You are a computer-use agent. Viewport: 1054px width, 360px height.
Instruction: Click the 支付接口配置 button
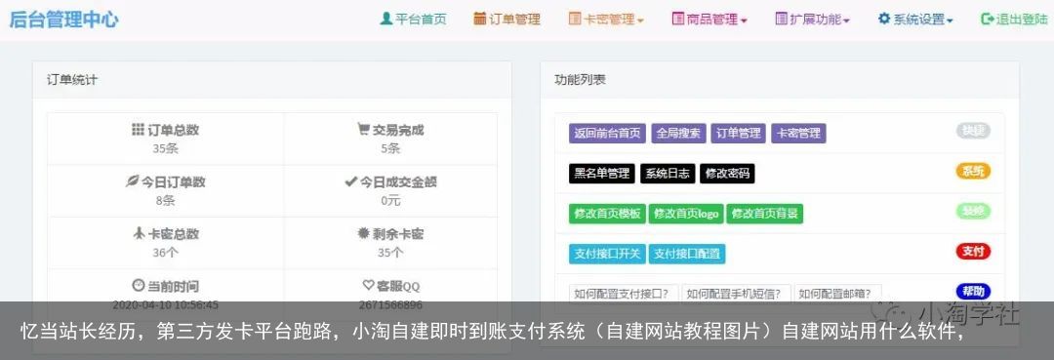tap(687, 254)
